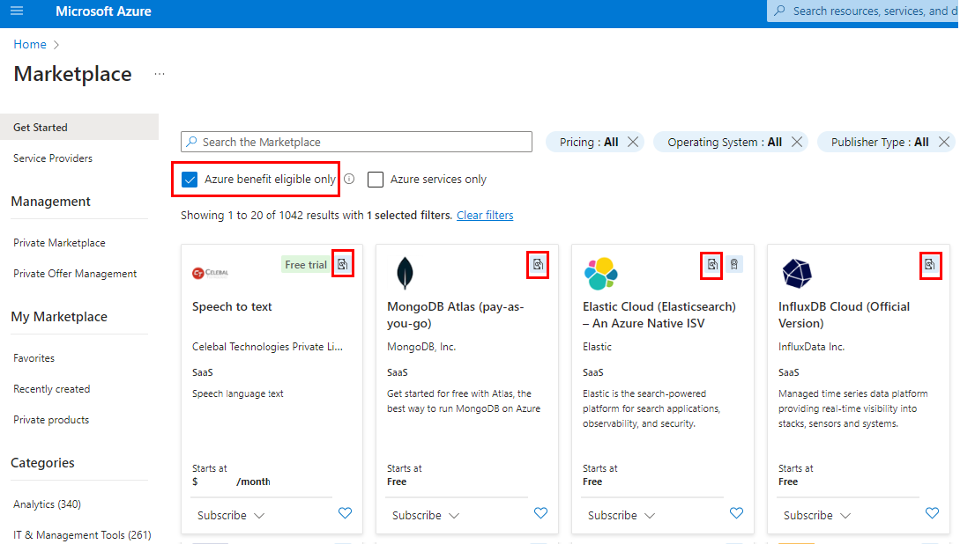Click the Free trial badge on Speech to text
The width and height of the screenshot is (960, 544).
tap(306, 265)
